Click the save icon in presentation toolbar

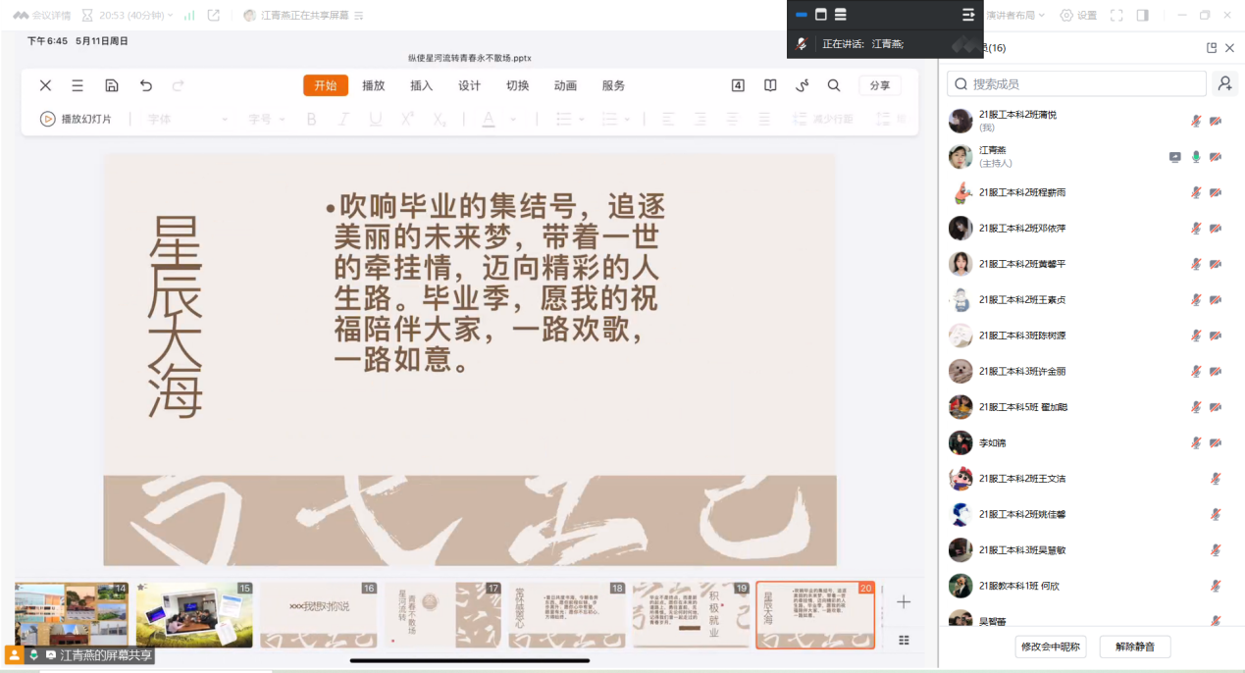click(x=112, y=85)
